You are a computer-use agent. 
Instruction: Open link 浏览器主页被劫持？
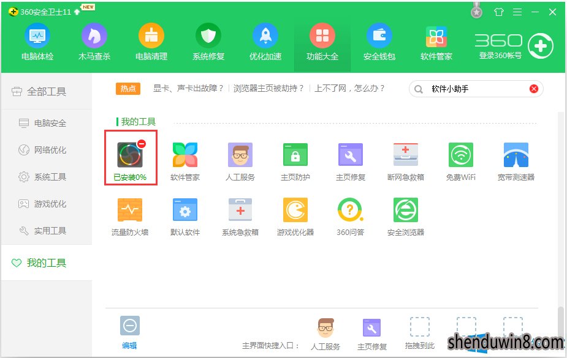pos(268,88)
